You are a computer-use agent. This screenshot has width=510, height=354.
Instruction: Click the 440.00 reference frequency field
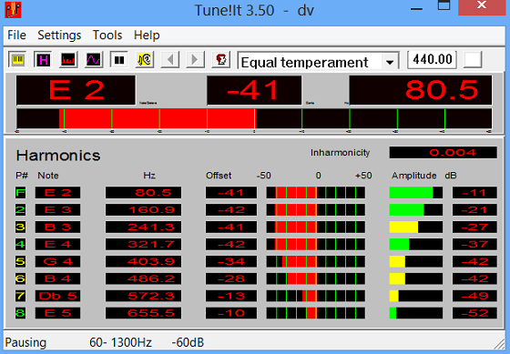(x=432, y=59)
